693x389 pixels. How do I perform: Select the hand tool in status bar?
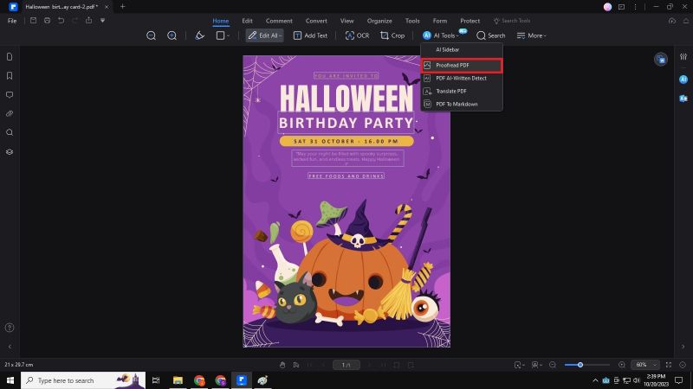pos(282,365)
